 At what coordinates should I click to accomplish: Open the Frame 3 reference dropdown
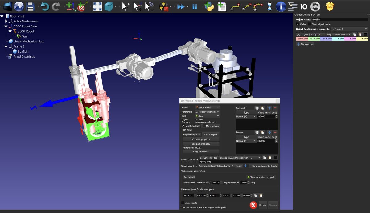point(349,29)
